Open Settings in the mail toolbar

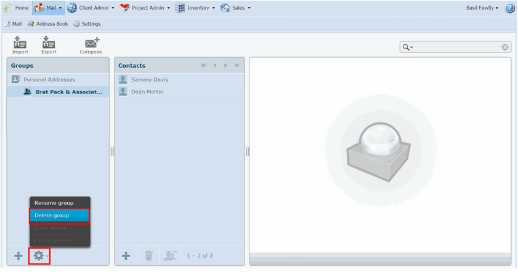click(x=87, y=24)
